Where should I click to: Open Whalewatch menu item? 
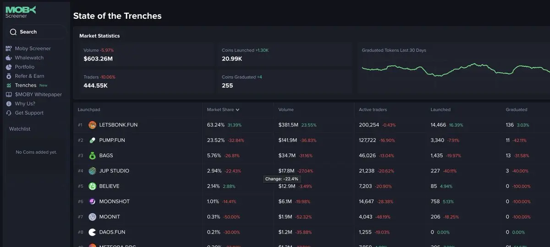29,58
